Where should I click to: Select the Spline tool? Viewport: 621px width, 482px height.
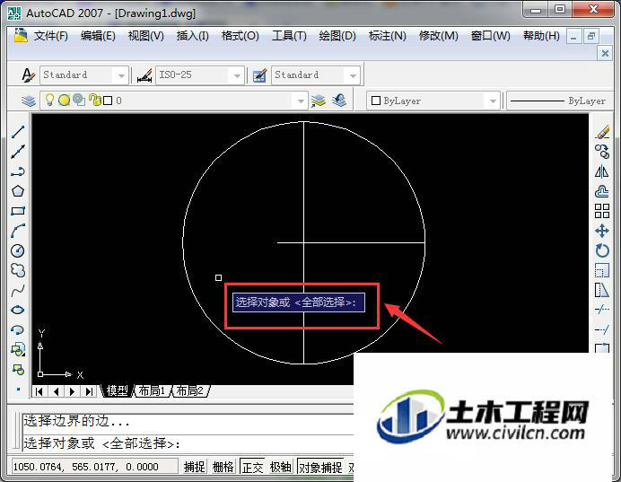coord(18,291)
